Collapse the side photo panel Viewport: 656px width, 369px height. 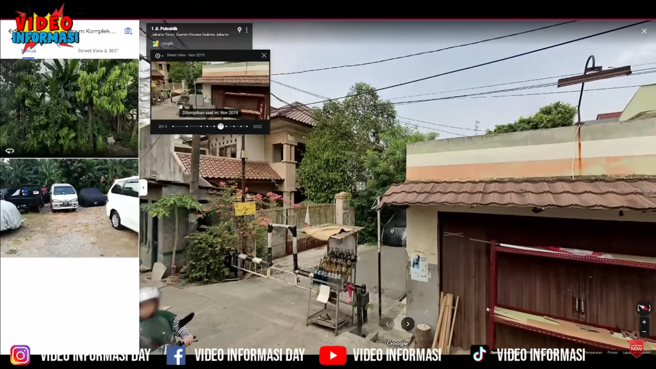143,187
